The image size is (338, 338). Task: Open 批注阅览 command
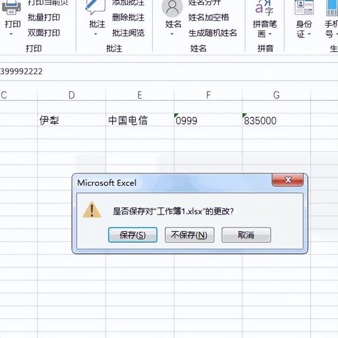click(128, 33)
